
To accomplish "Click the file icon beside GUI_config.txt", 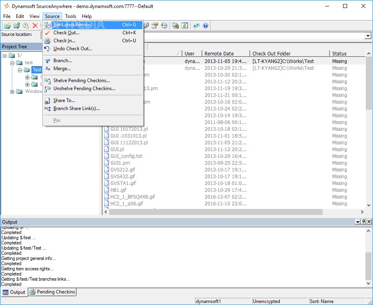I will click(107, 156).
